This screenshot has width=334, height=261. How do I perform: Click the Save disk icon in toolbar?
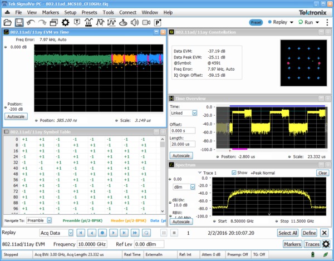click(x=19, y=23)
